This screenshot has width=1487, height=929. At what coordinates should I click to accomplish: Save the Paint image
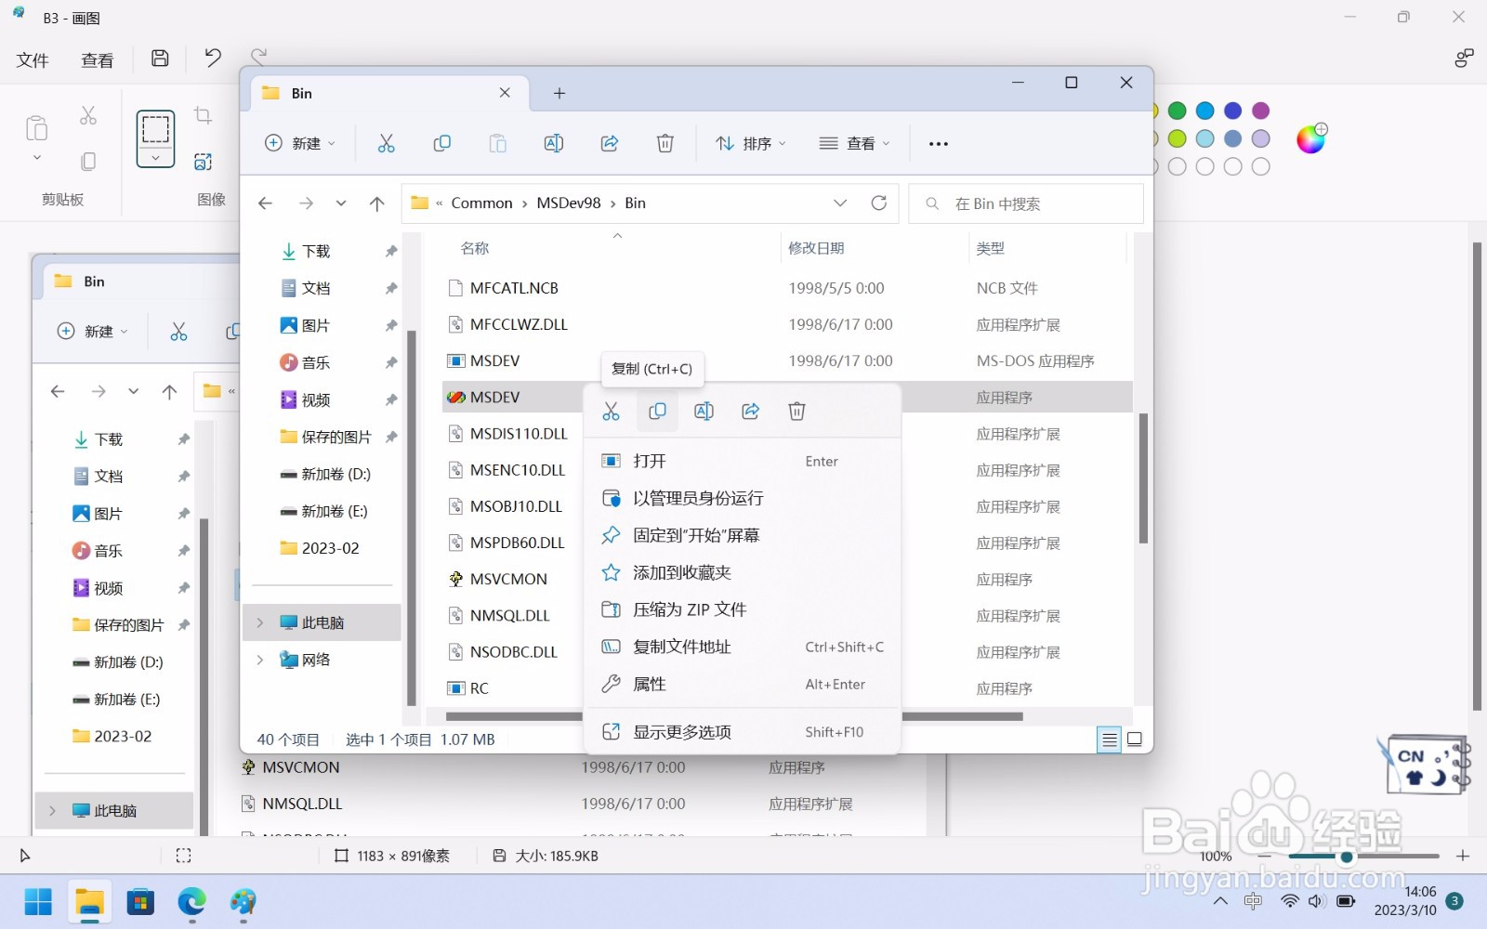click(x=160, y=59)
